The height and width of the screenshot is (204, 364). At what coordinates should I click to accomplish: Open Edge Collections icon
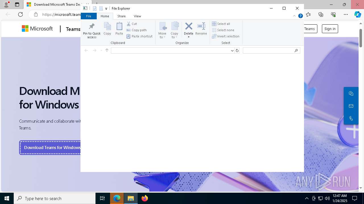pos(321,14)
